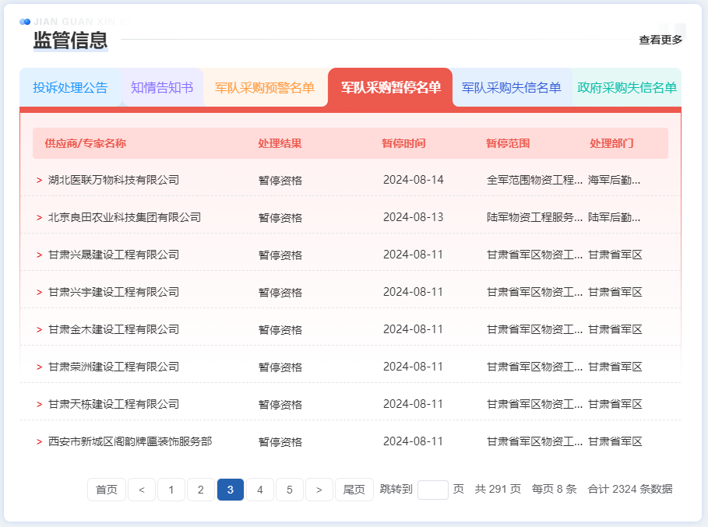Viewport: 708px width, 527px height.
Task: Go to next page arrow
Action: [x=319, y=490]
